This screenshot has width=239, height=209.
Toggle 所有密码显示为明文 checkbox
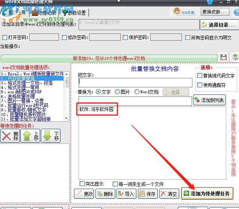pyautogui.click(x=188, y=37)
